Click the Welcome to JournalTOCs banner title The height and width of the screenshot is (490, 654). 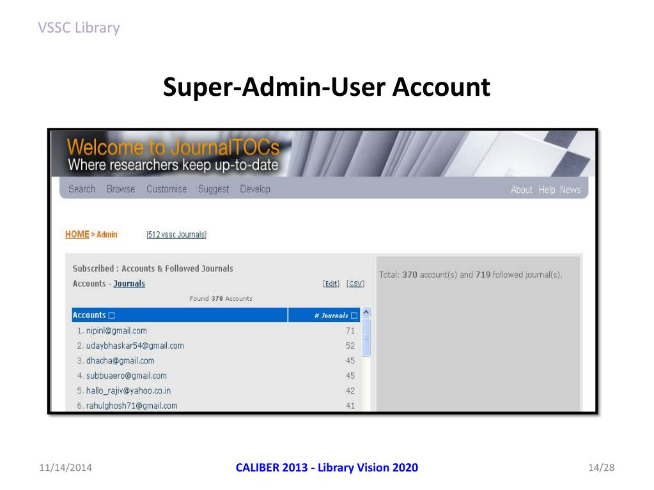[x=173, y=147]
